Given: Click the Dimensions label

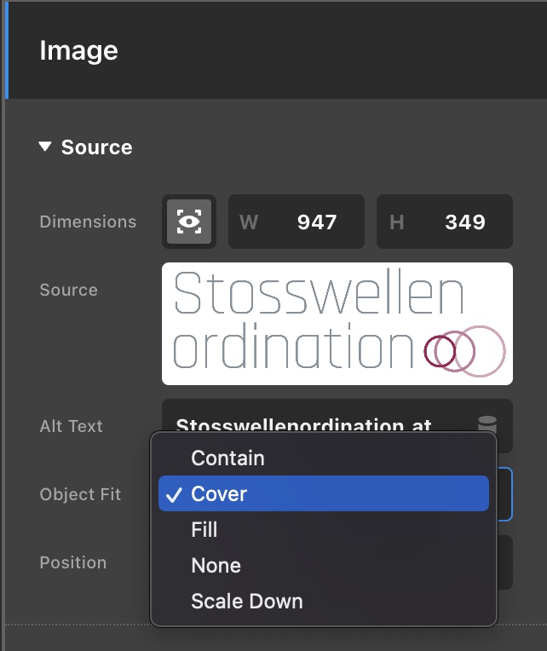Looking at the screenshot, I should click(x=88, y=222).
